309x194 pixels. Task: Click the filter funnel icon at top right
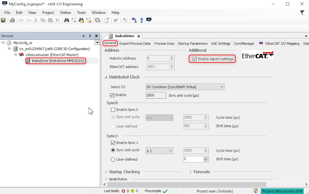pos(302,13)
